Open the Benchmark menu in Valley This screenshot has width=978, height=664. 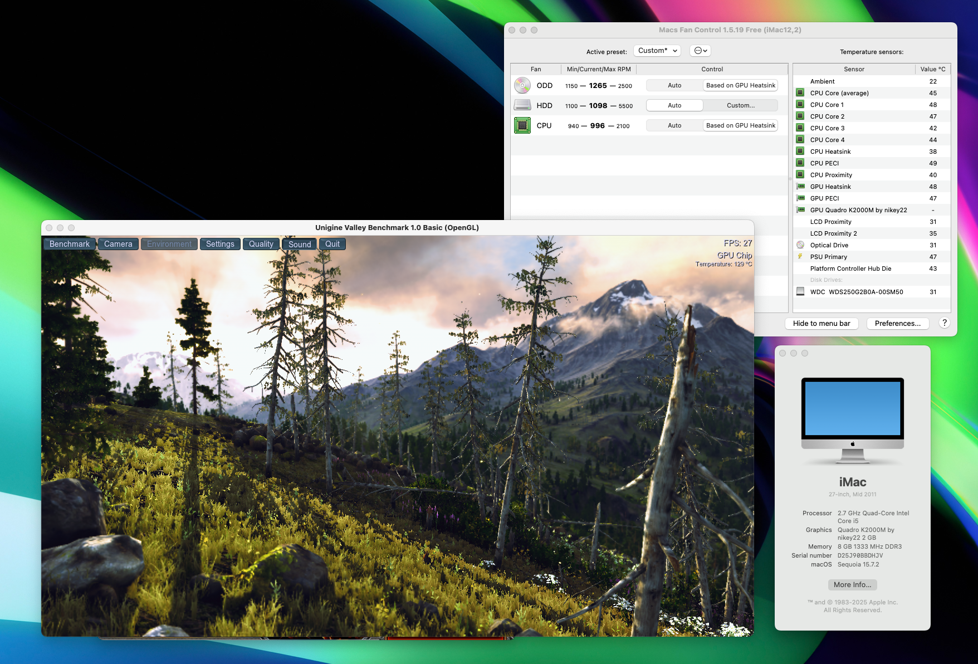(x=70, y=244)
